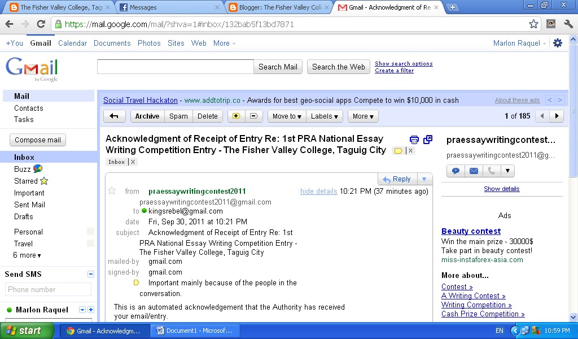Switch to The Fisher Valley College tab
Screen dimensions: 578x339
click(59, 7)
